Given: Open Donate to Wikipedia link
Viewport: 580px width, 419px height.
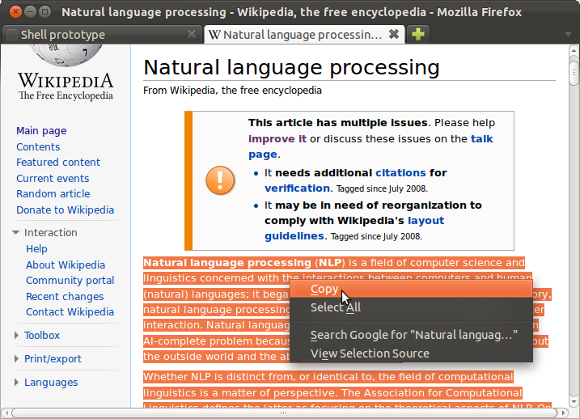Looking at the screenshot, I should (x=65, y=210).
